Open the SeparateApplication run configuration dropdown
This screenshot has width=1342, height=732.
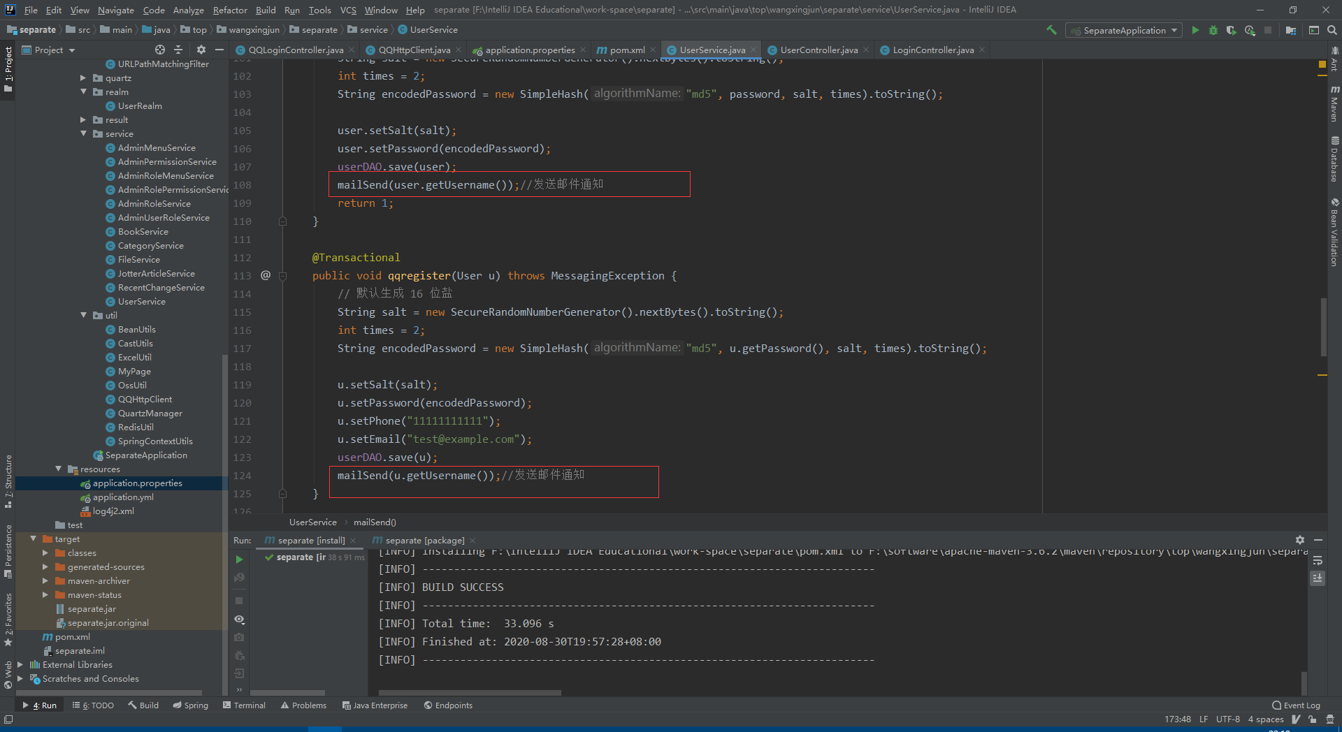1124,30
